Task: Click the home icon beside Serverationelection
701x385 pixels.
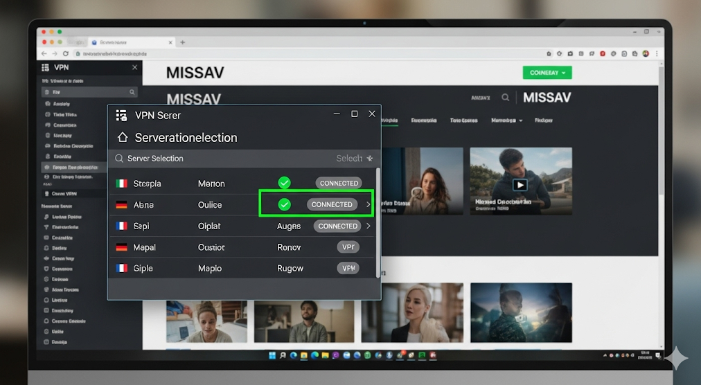Action: [123, 137]
